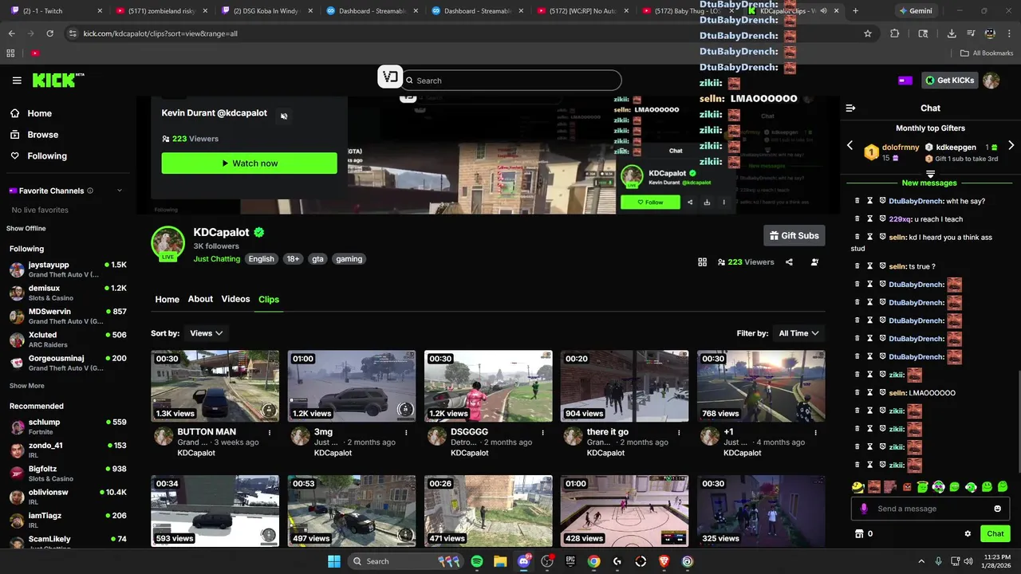This screenshot has height=574, width=1021.
Task: Expand the Sort by Views dropdown
Action: pyautogui.click(x=205, y=333)
